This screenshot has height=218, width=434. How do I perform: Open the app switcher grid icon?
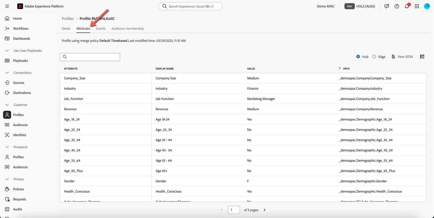417,6
